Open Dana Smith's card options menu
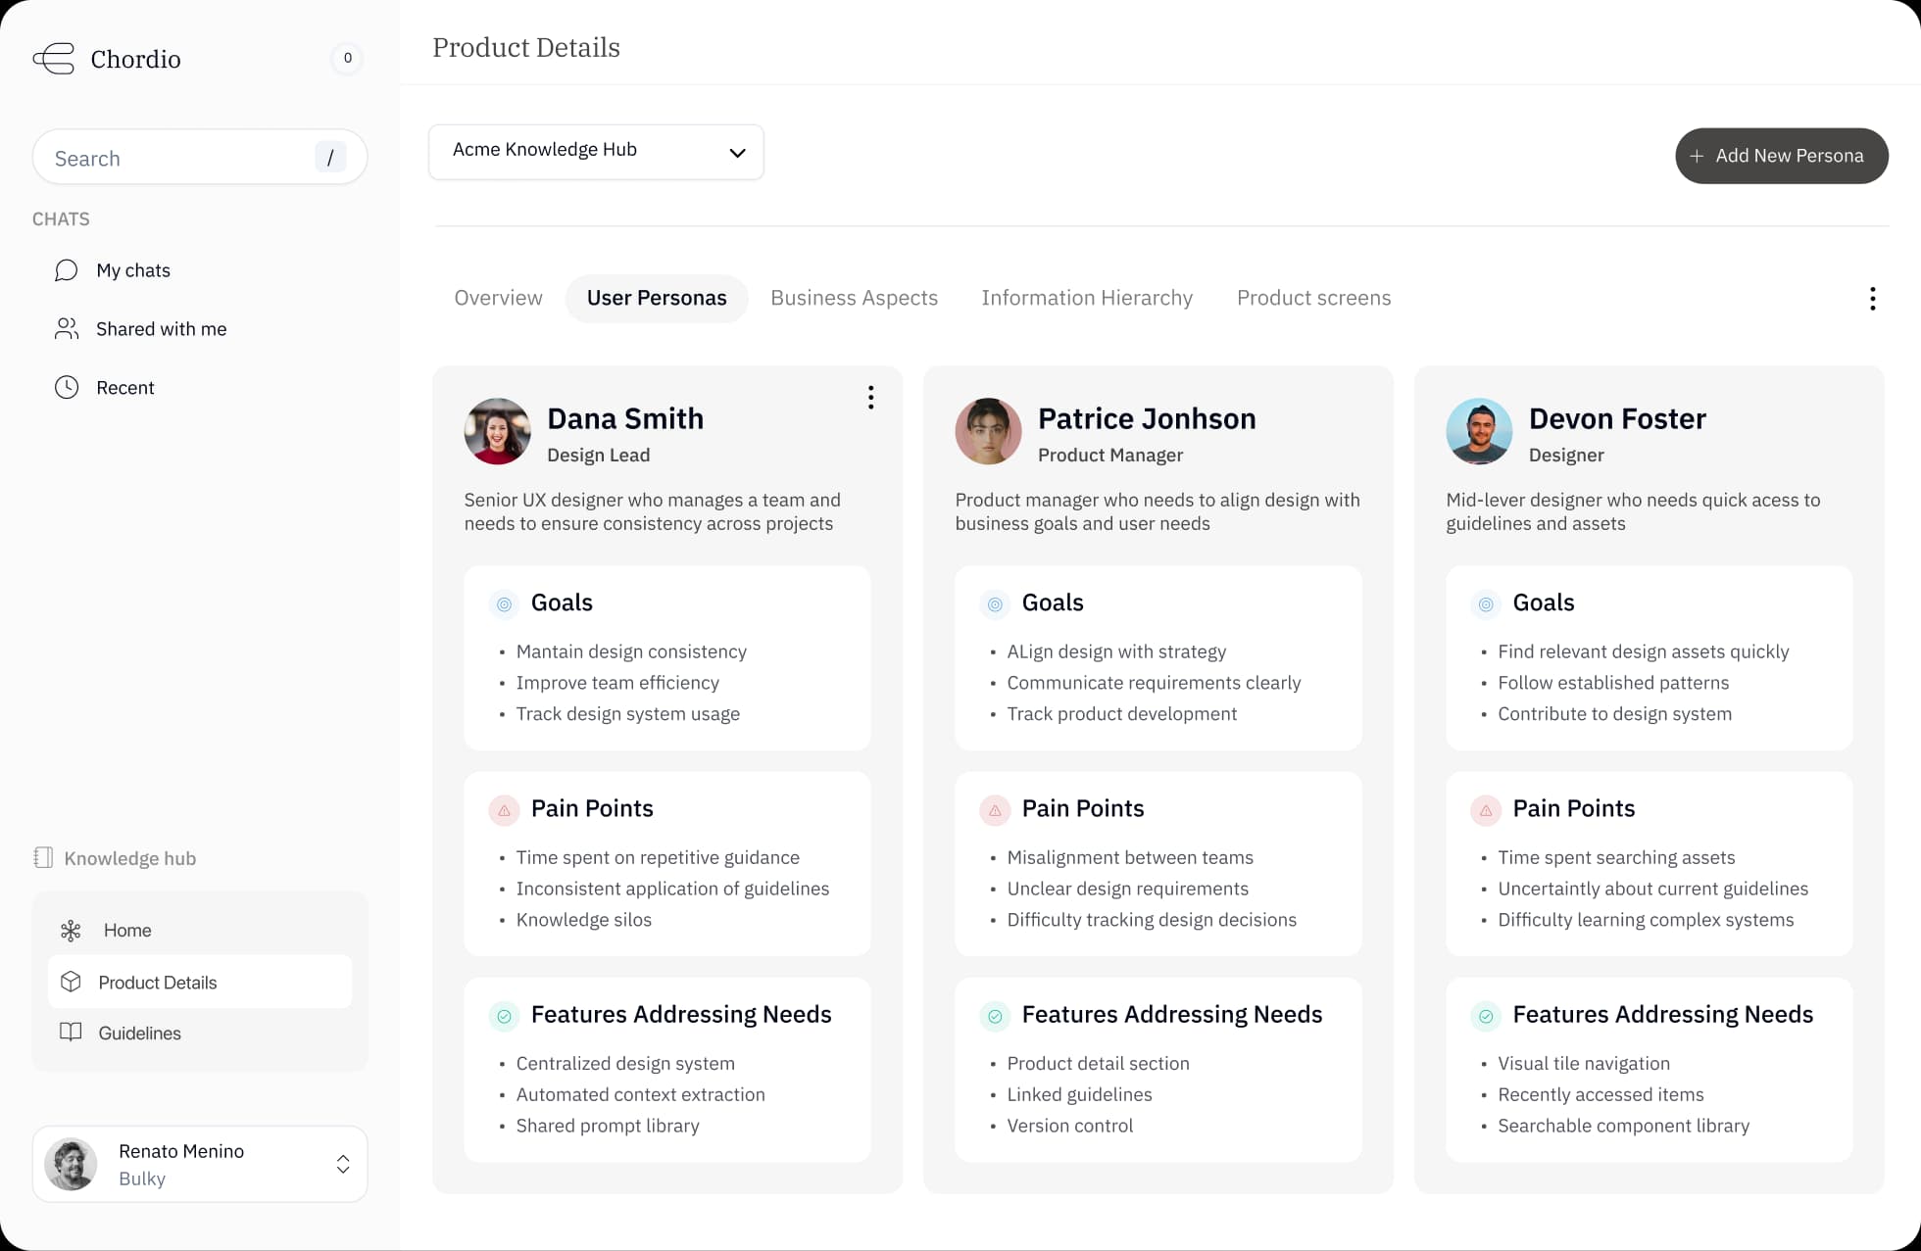This screenshot has height=1251, width=1921. 870,397
